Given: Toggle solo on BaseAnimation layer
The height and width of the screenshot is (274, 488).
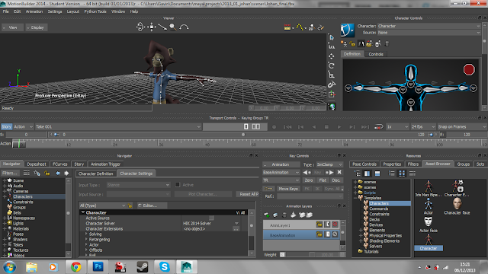Looking at the screenshot, I should 327,234.
